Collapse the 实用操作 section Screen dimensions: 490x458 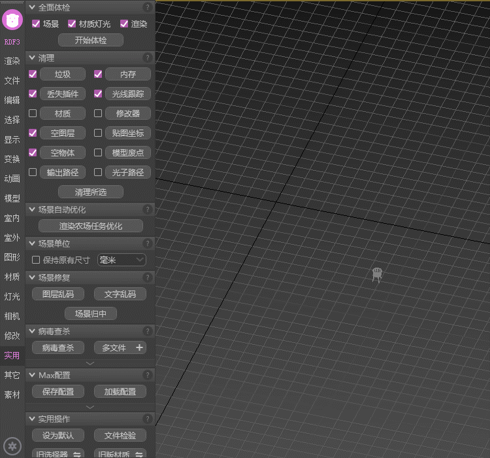32,419
